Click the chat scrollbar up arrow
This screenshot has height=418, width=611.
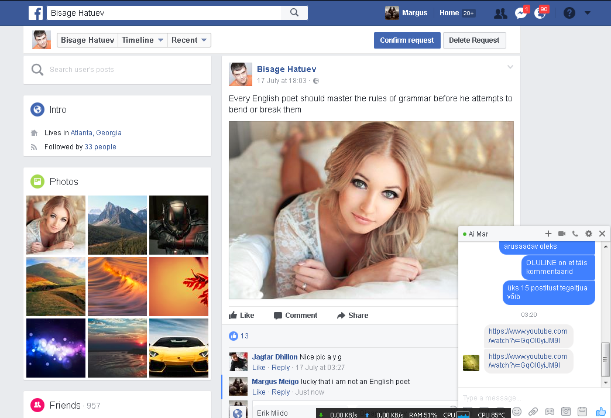[x=605, y=246]
